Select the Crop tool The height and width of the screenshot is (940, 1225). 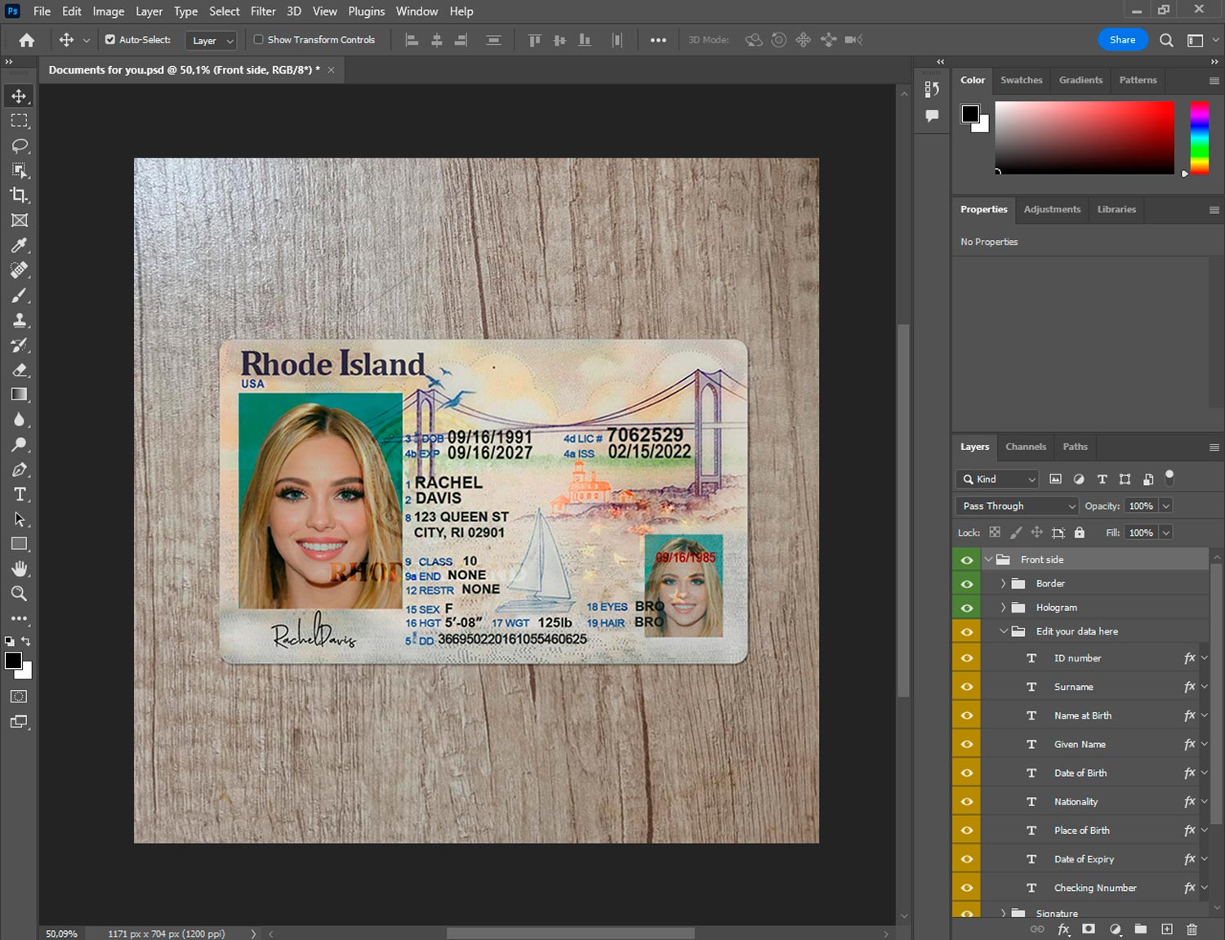click(x=20, y=195)
